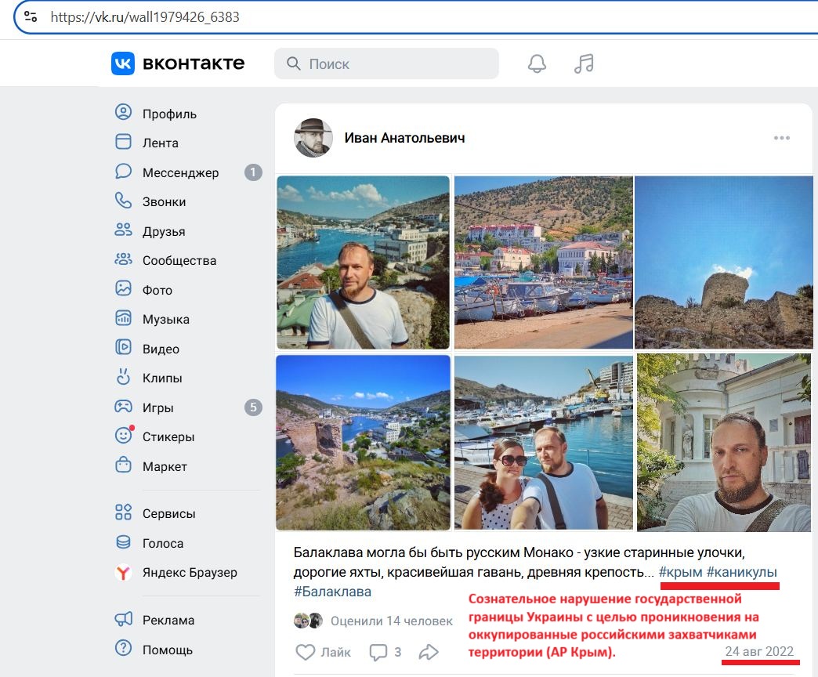Screen dimensions: 818x677
Task: Open Клипы menu item
Action: 162,378
